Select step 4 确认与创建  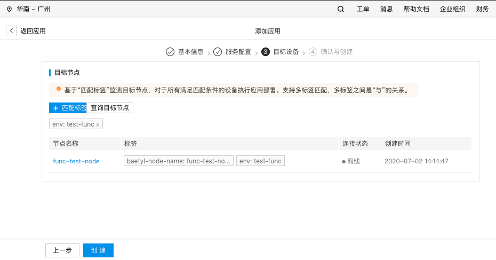(337, 52)
